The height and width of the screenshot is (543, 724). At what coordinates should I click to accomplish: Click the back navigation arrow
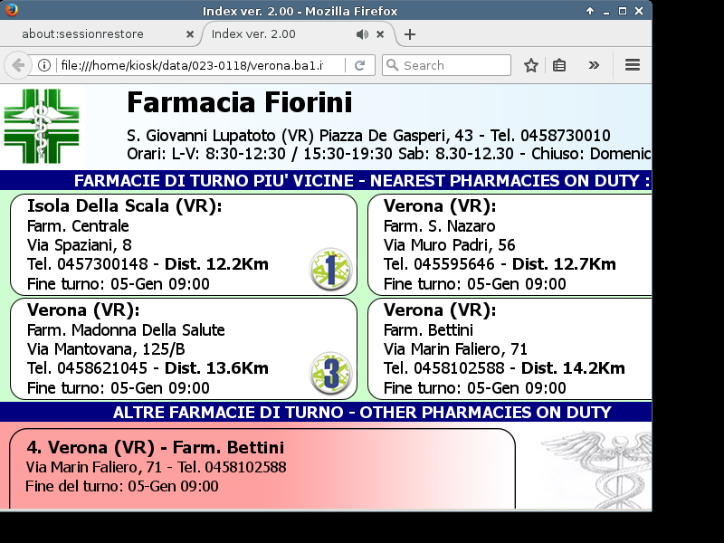(x=17, y=65)
